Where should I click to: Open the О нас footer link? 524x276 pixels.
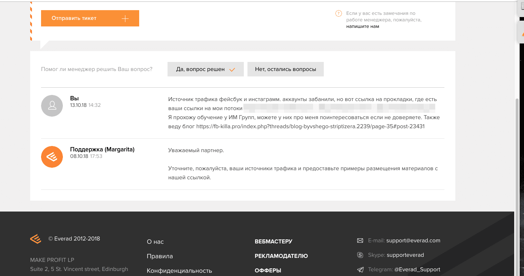[155, 242]
